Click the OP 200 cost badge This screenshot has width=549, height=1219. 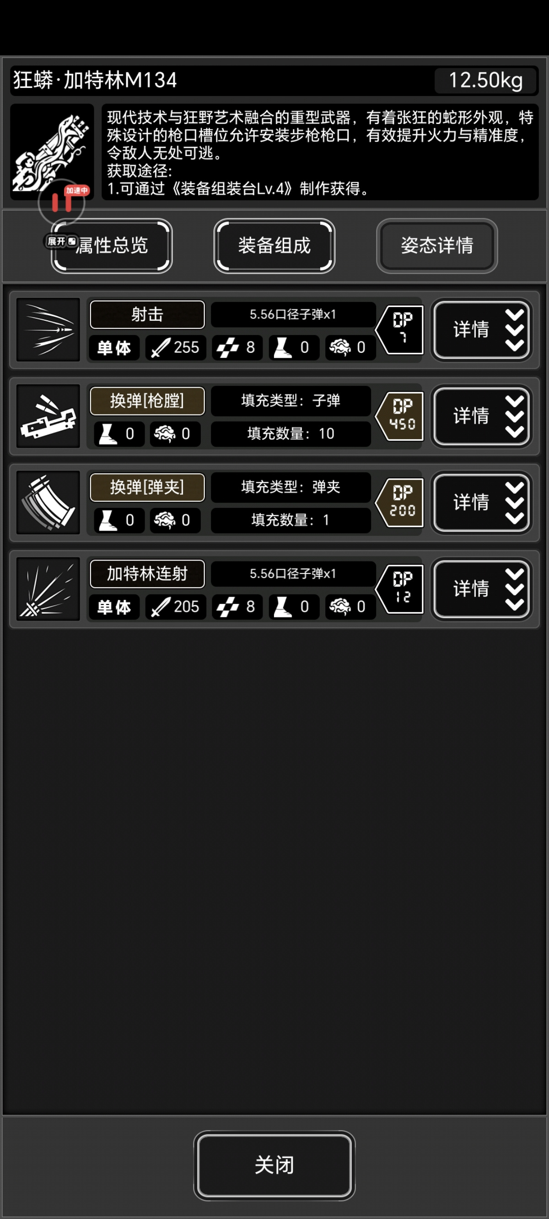click(399, 502)
